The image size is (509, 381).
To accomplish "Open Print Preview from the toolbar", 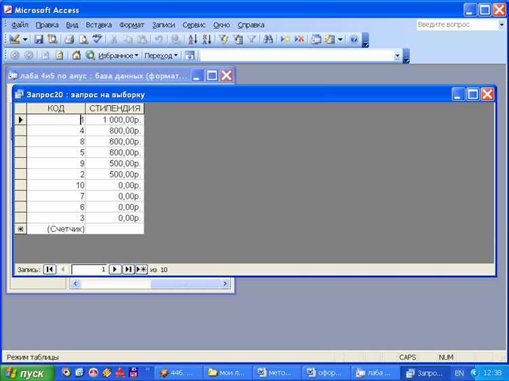I will pyautogui.click(x=83, y=40).
